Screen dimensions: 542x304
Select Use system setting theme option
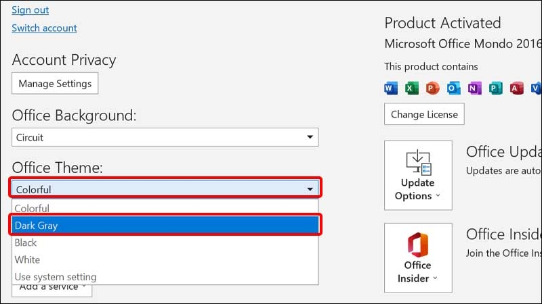tap(165, 277)
